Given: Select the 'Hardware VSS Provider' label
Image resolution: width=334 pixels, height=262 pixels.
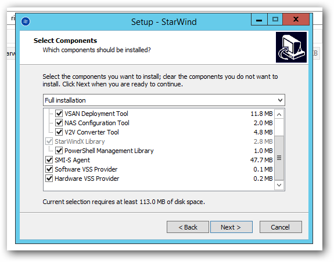Looking at the screenshot, I should (x=87, y=179).
